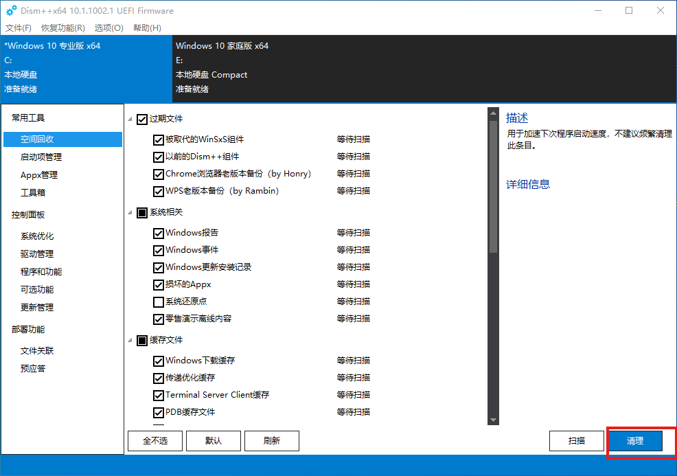Click 等待扫描 status beside 系统还原点
677x476 pixels.
coord(353,302)
